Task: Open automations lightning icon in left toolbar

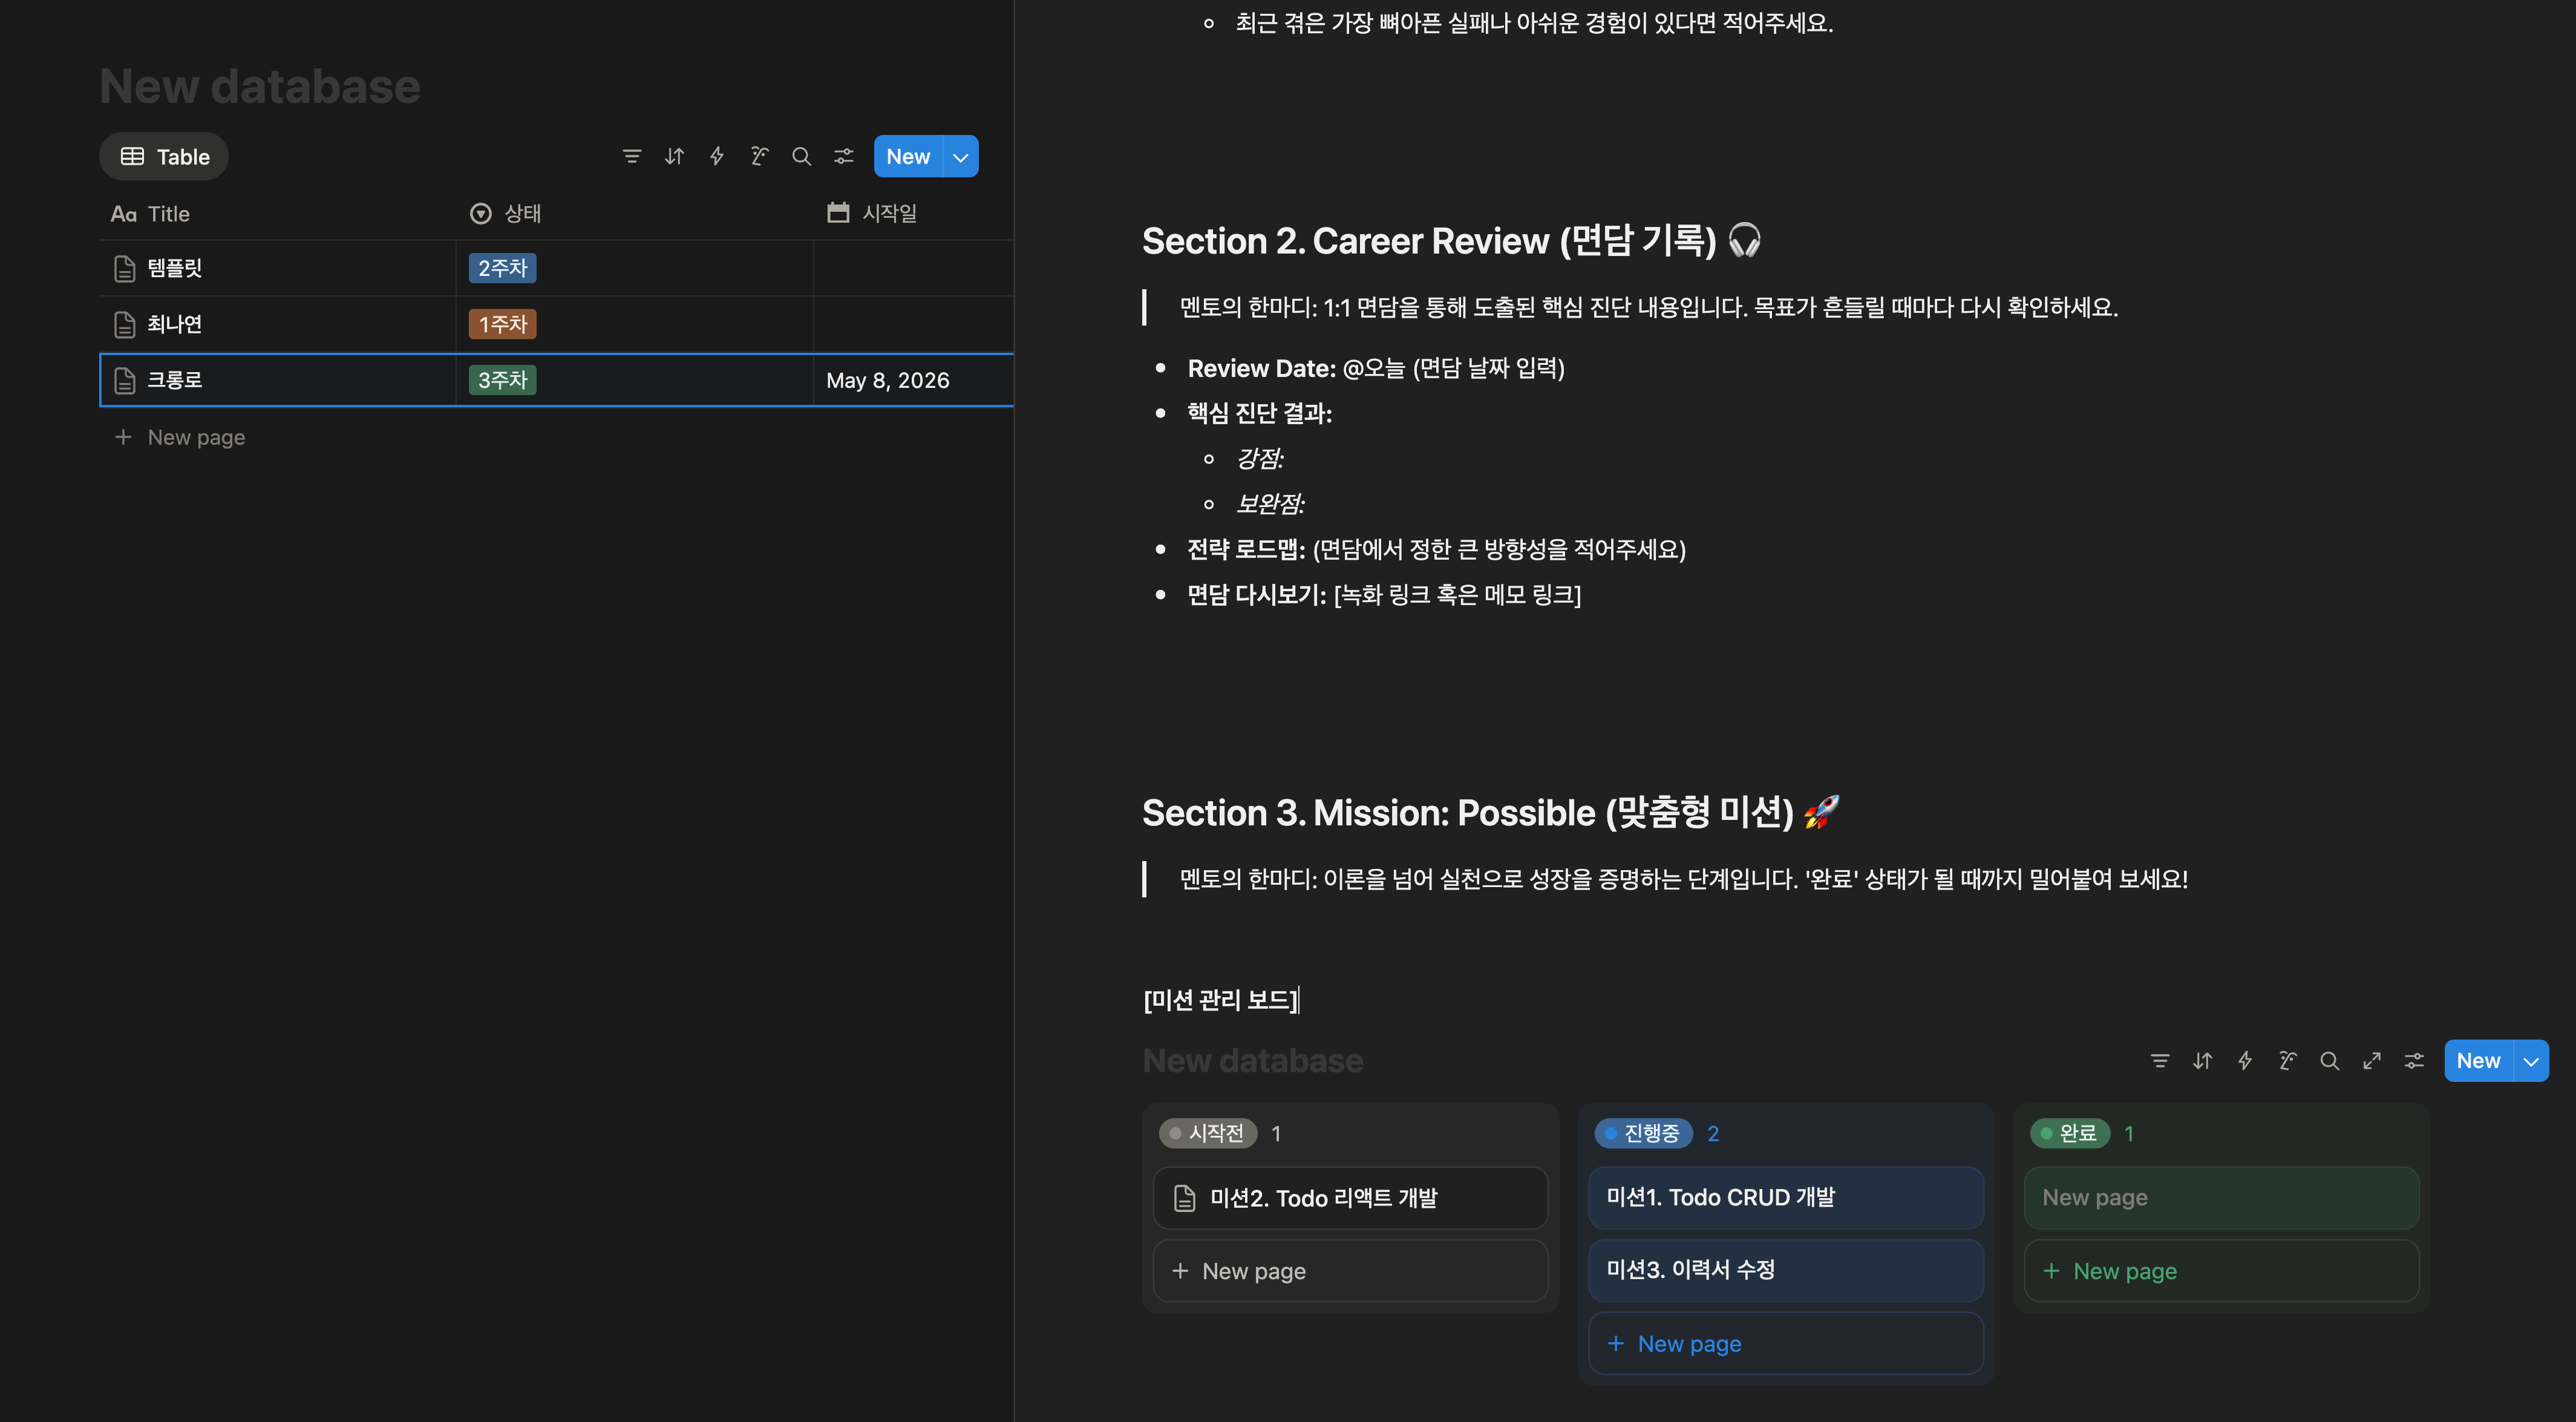Action: tap(717, 156)
